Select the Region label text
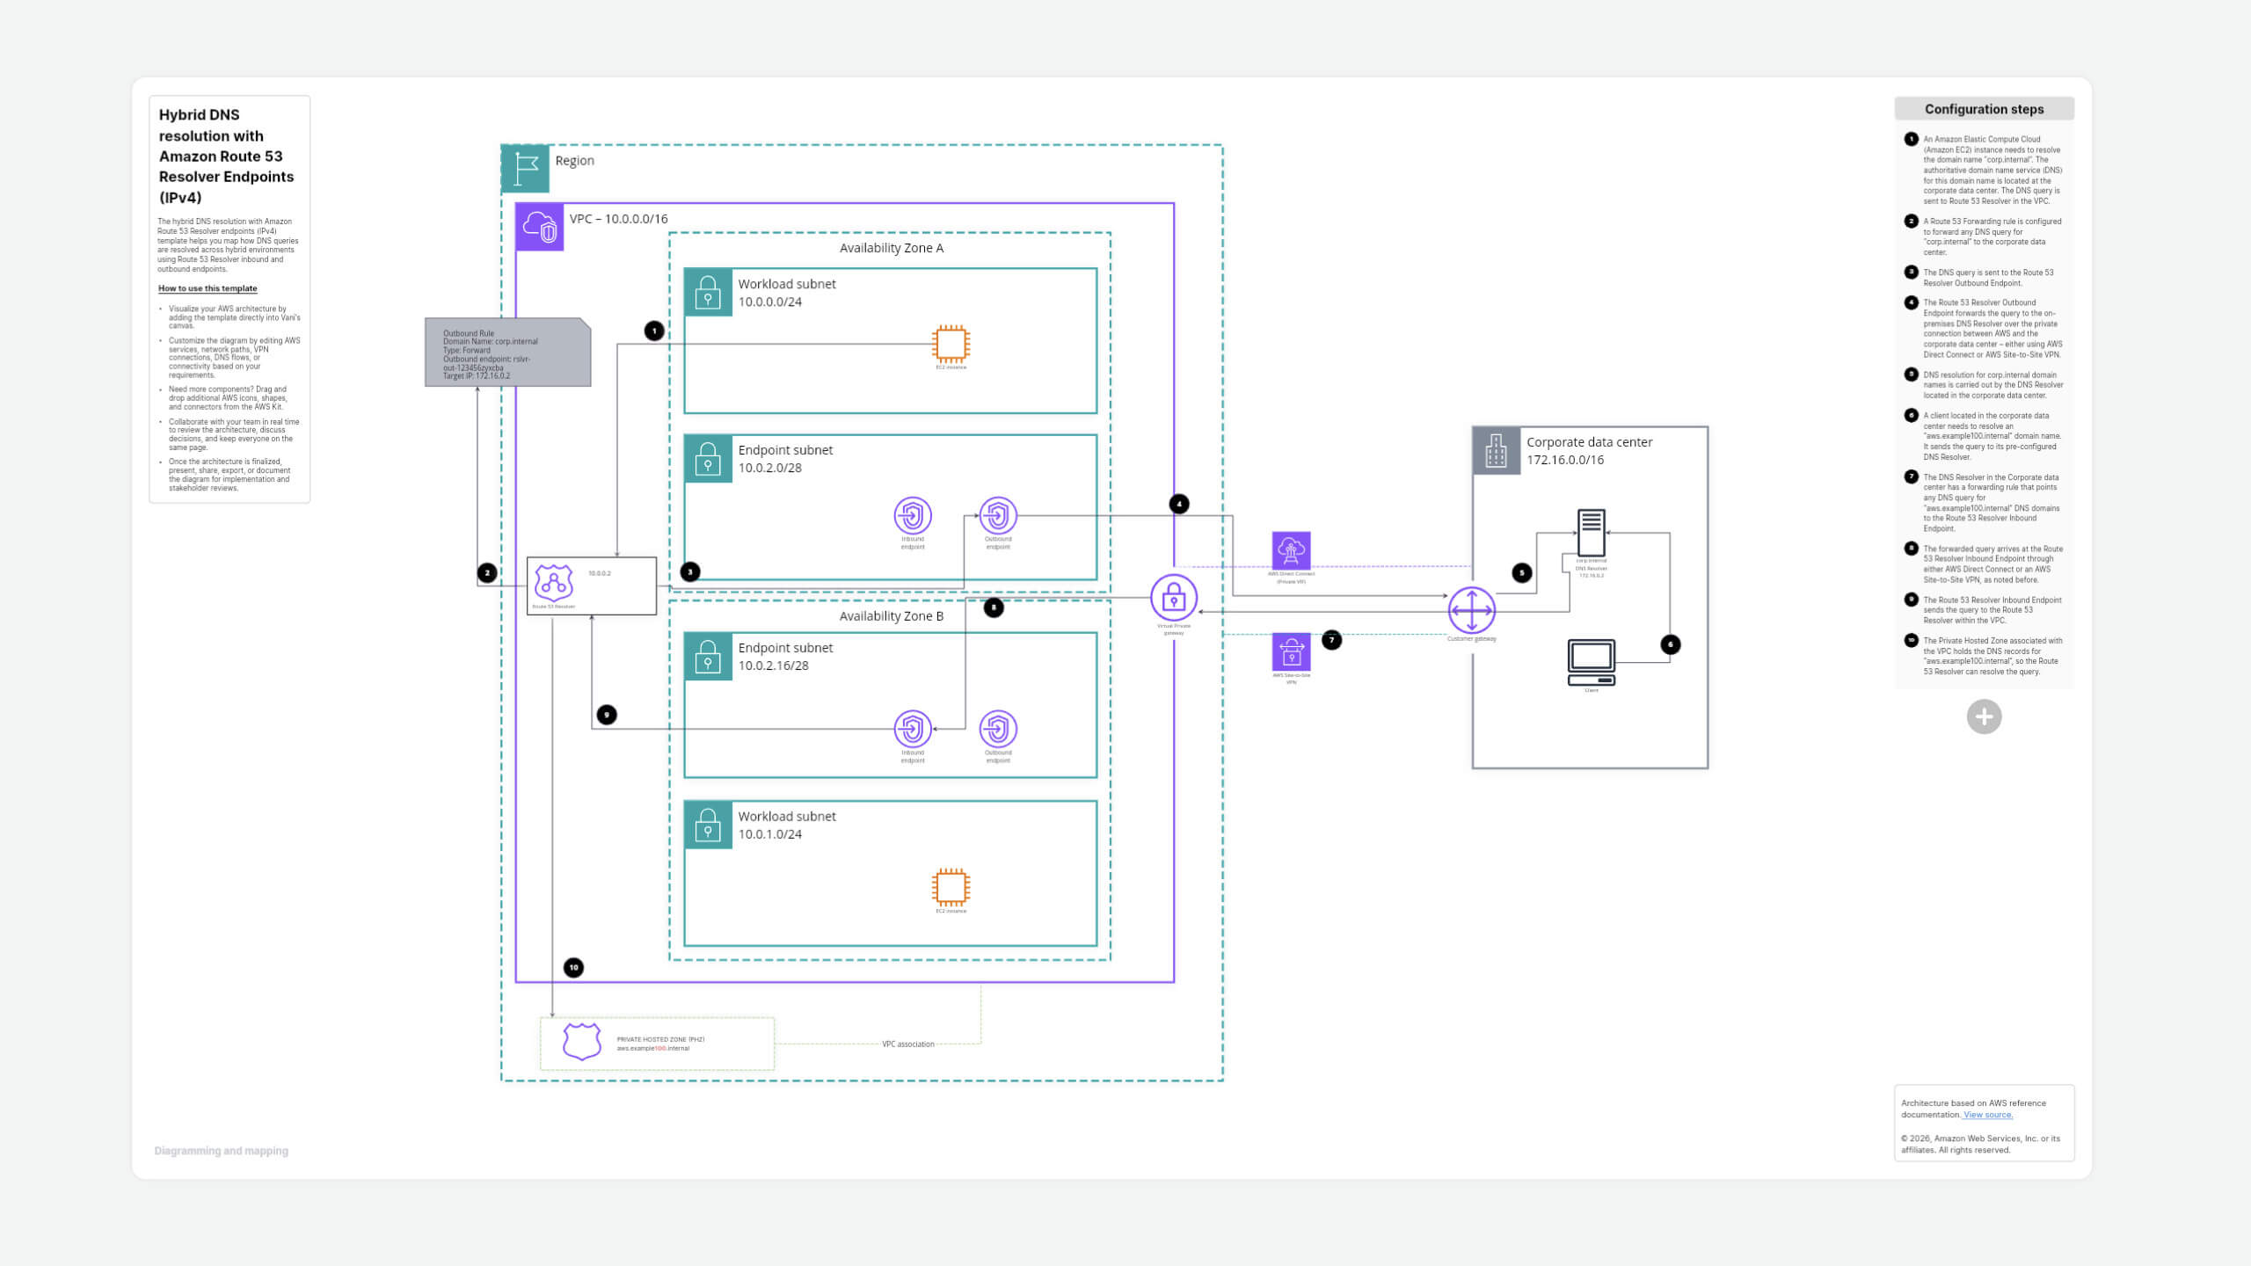Image resolution: width=2251 pixels, height=1266 pixels. coord(574,161)
